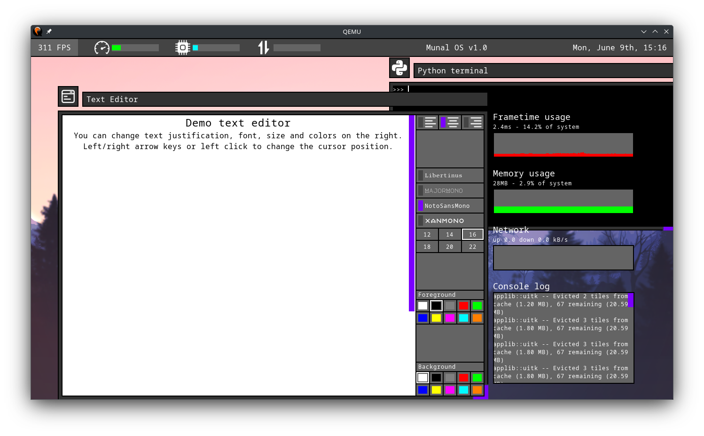The height and width of the screenshot is (436, 704).
Task: Set font size to 20
Action: point(450,246)
